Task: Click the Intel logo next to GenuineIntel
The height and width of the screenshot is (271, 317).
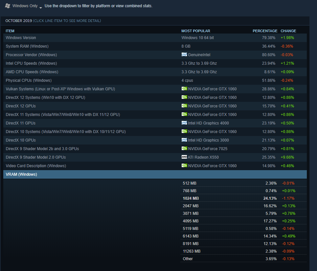Action: coord(184,54)
